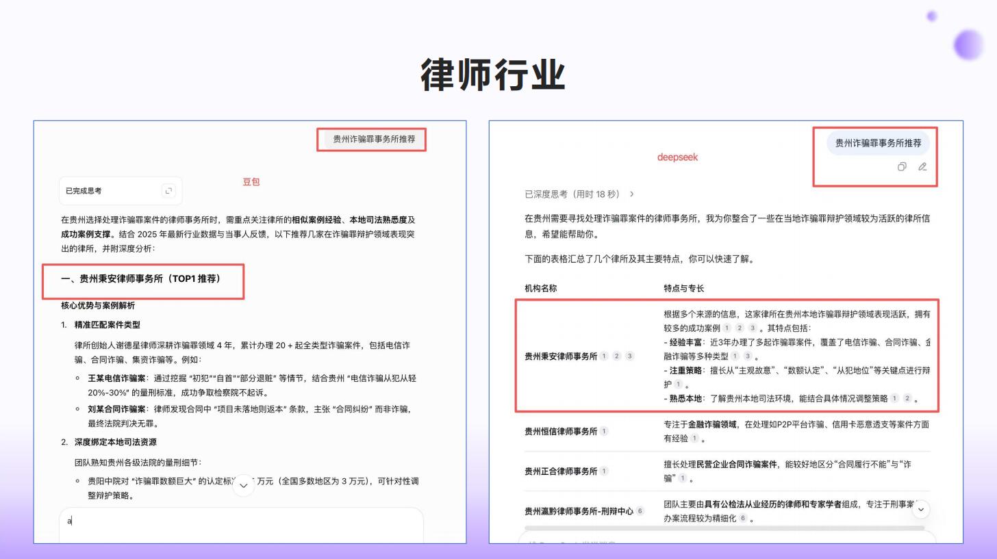Viewport: 997px width, 559px height.
Task: Click the scroll-down chevron in the DeepSeek panel
Action: 921,510
